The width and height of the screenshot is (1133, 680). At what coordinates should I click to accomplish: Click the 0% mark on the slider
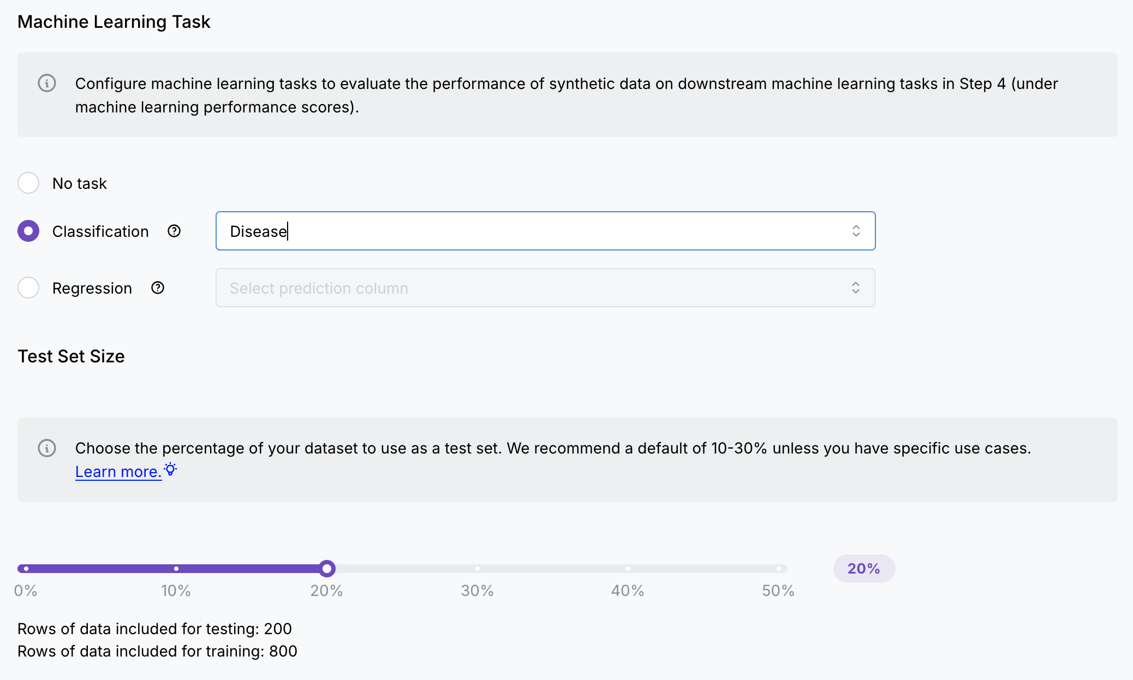(x=26, y=569)
